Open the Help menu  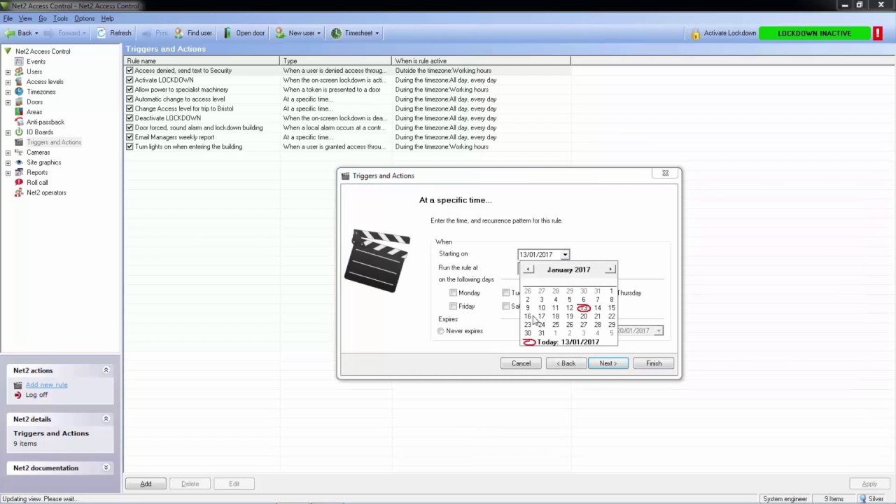(x=107, y=18)
